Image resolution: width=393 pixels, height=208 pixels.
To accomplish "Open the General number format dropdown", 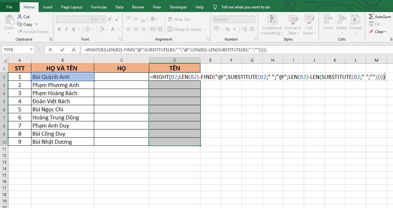I will pyautogui.click(x=253, y=19).
